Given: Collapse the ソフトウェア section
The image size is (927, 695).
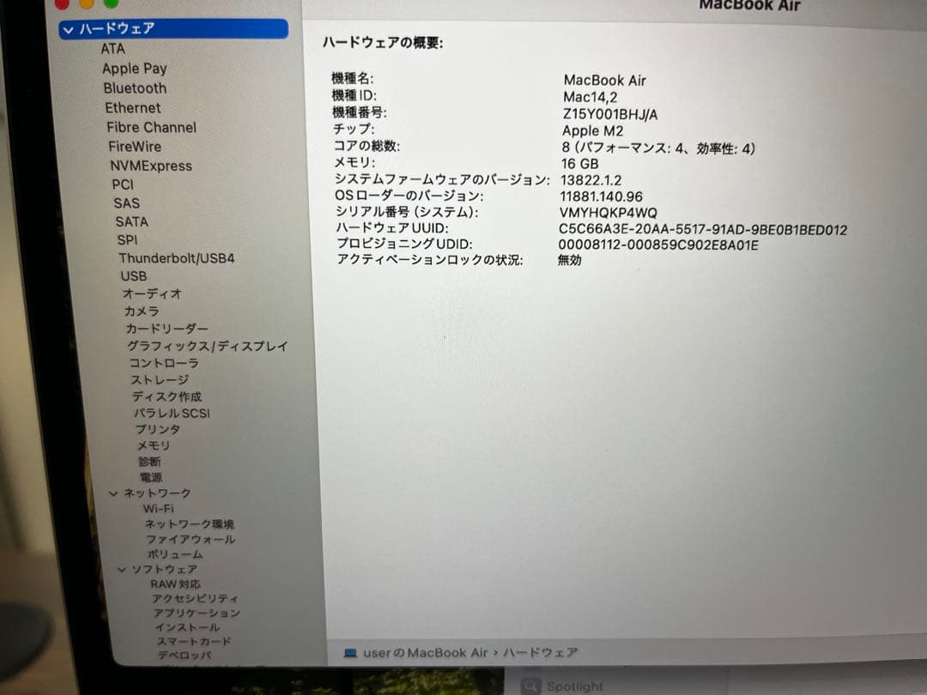Looking at the screenshot, I should tap(121, 568).
